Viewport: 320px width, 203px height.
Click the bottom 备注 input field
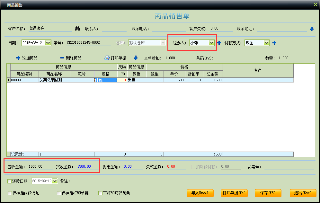(x=194, y=181)
